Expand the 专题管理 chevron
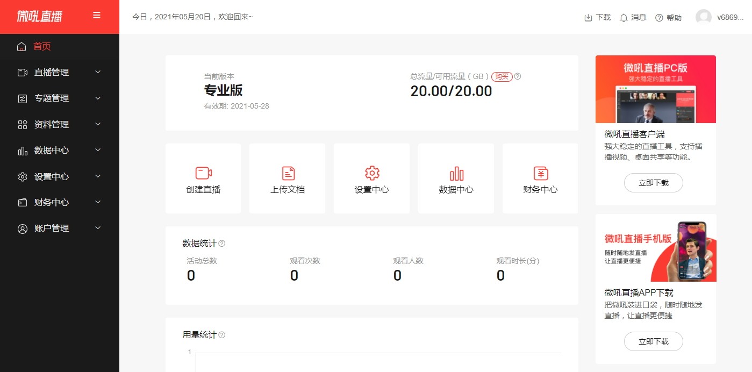Viewport: 752px width, 372px height. click(x=98, y=98)
